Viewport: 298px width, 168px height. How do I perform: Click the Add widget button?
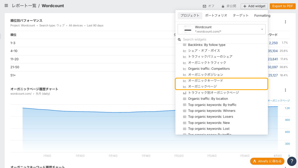(254, 6)
